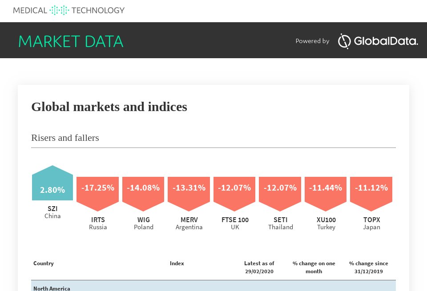This screenshot has height=291, width=427.
Task: Click the MARKET DATA banner title
Action: (71, 41)
